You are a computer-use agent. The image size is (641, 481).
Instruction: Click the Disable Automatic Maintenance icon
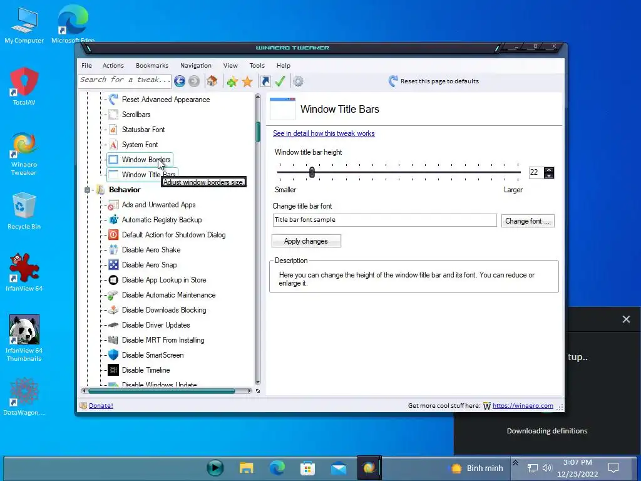[113, 295]
